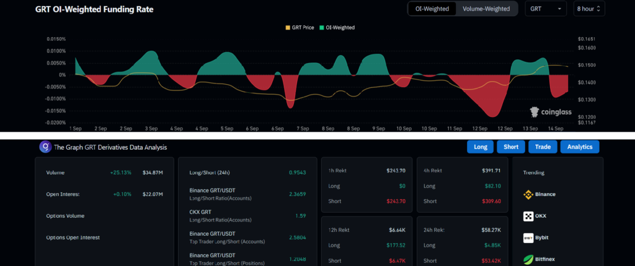Click the Volume change +25.13%
This screenshot has height=266, width=635.
(121, 173)
